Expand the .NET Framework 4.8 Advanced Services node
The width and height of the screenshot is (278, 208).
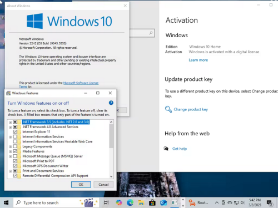point(11,127)
